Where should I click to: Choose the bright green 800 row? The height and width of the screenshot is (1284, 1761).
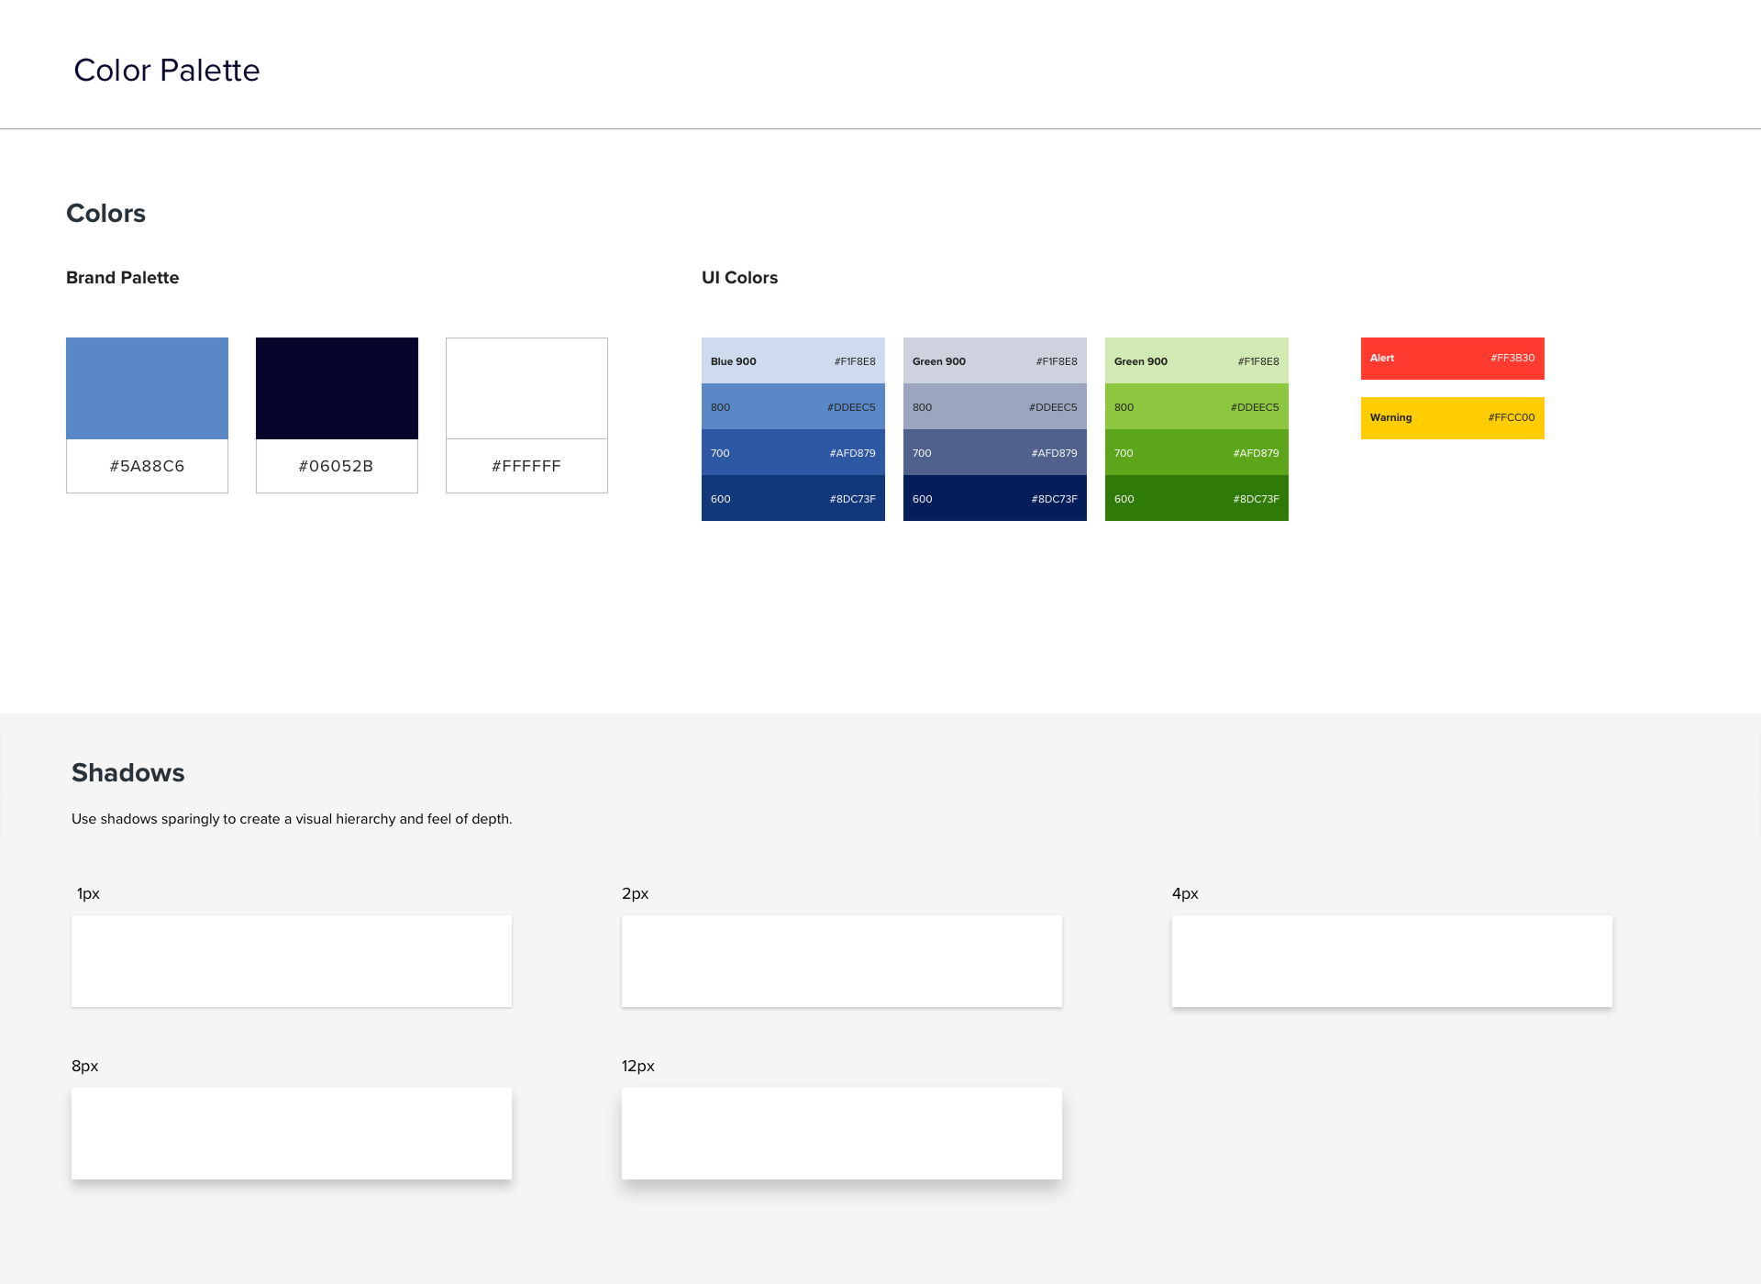coord(1196,407)
